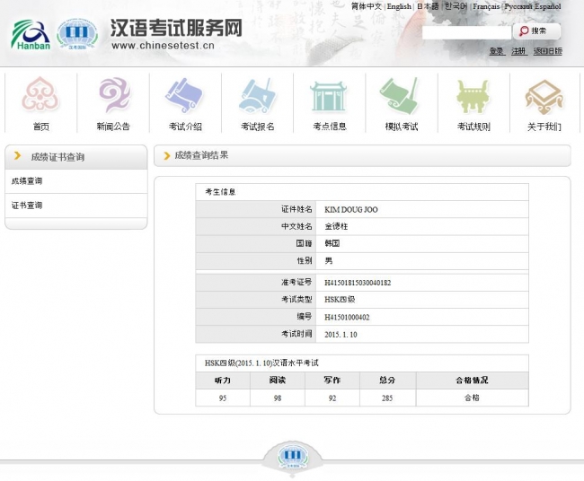584x481 pixels.
Task: Open the 模拟考试 mock test icon
Action: click(x=401, y=95)
